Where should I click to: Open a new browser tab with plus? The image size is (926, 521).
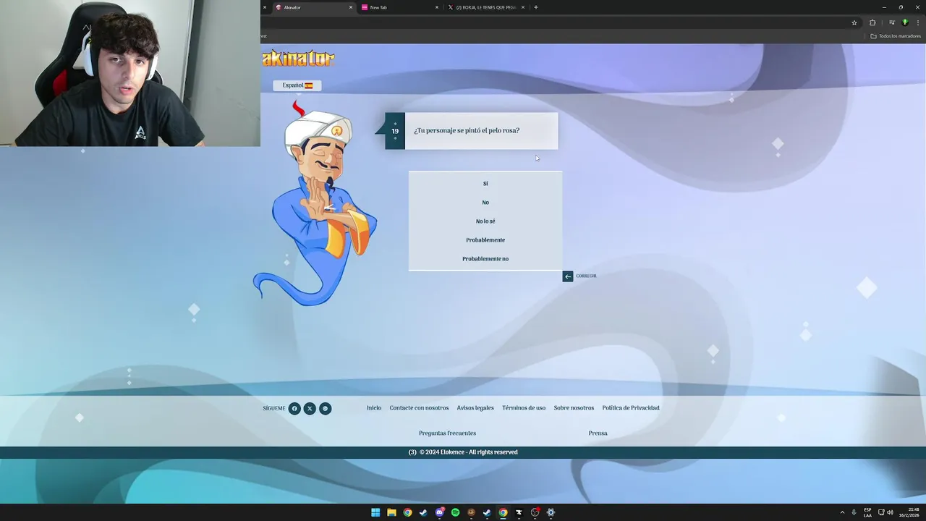point(535,7)
